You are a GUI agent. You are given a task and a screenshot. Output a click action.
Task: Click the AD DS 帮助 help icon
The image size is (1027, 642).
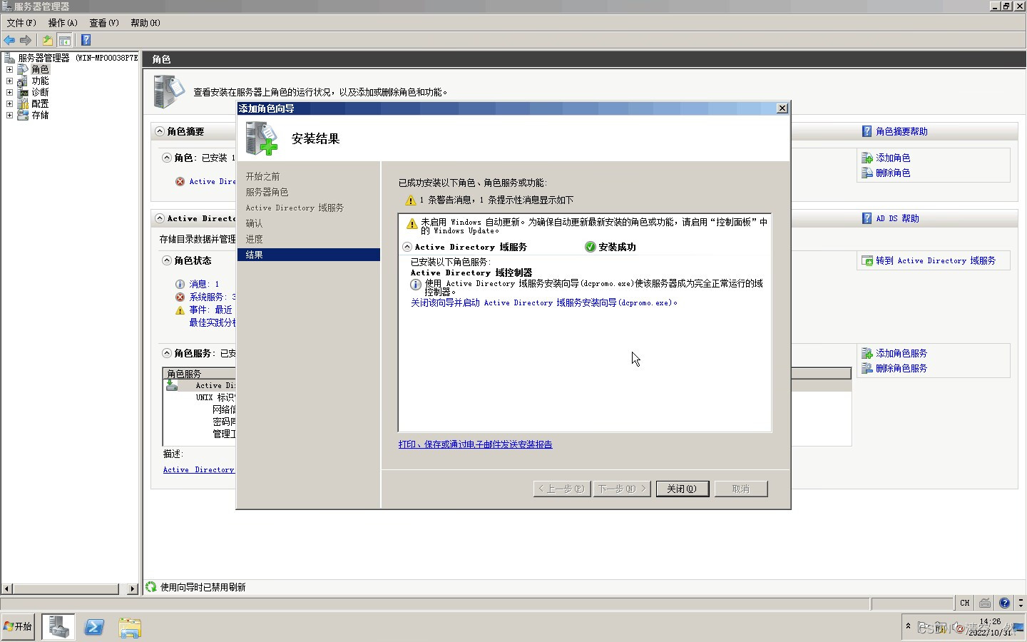pyautogui.click(x=867, y=218)
